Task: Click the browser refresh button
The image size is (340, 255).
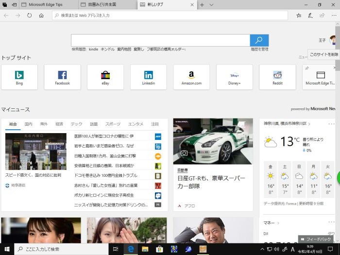Action: click(x=30, y=16)
